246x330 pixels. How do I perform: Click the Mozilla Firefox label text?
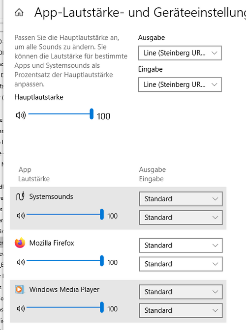(52, 243)
